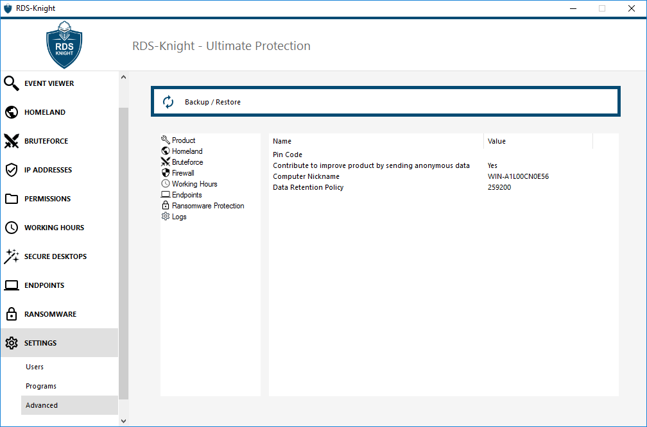Click the Working Hours clock icon in settings list

click(x=166, y=183)
